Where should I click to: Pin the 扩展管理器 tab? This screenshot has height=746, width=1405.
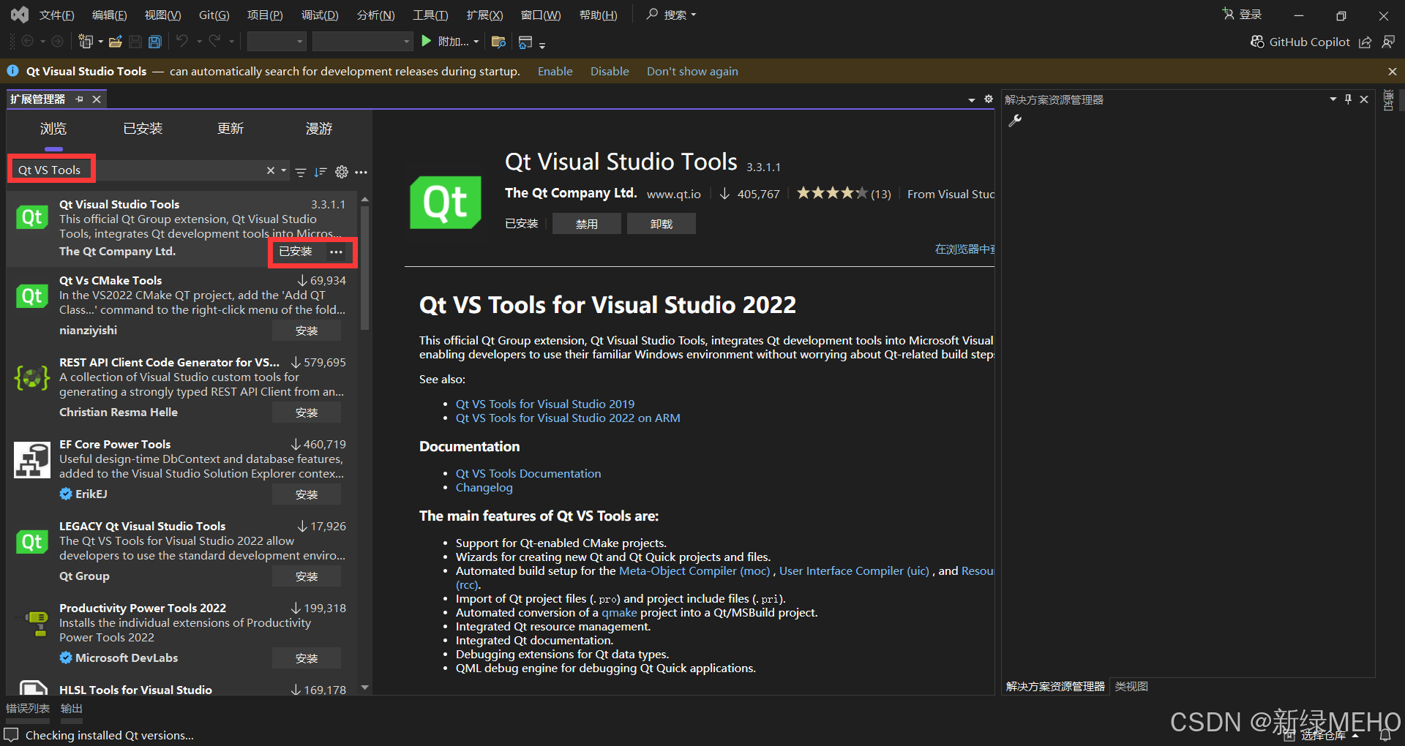(79, 99)
